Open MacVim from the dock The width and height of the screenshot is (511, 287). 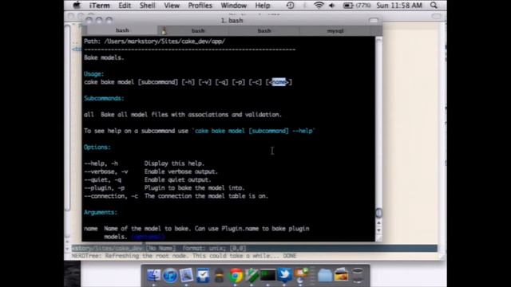tap(252, 275)
